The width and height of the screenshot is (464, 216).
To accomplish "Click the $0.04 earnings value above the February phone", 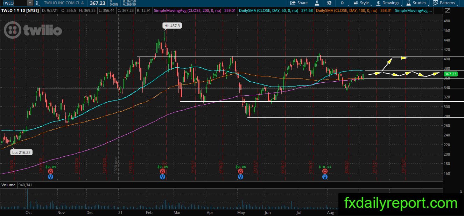I will 162,167.
